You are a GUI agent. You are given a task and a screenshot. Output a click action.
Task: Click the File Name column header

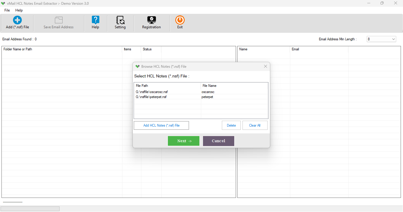click(234, 86)
